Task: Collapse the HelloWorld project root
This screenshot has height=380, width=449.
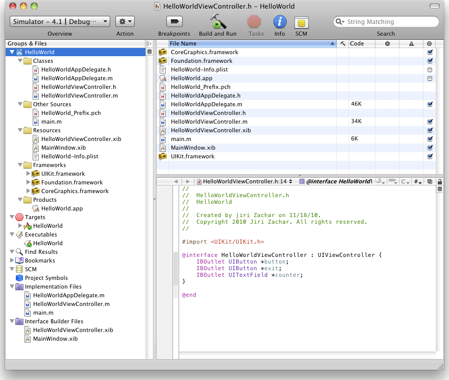Action: [x=12, y=52]
